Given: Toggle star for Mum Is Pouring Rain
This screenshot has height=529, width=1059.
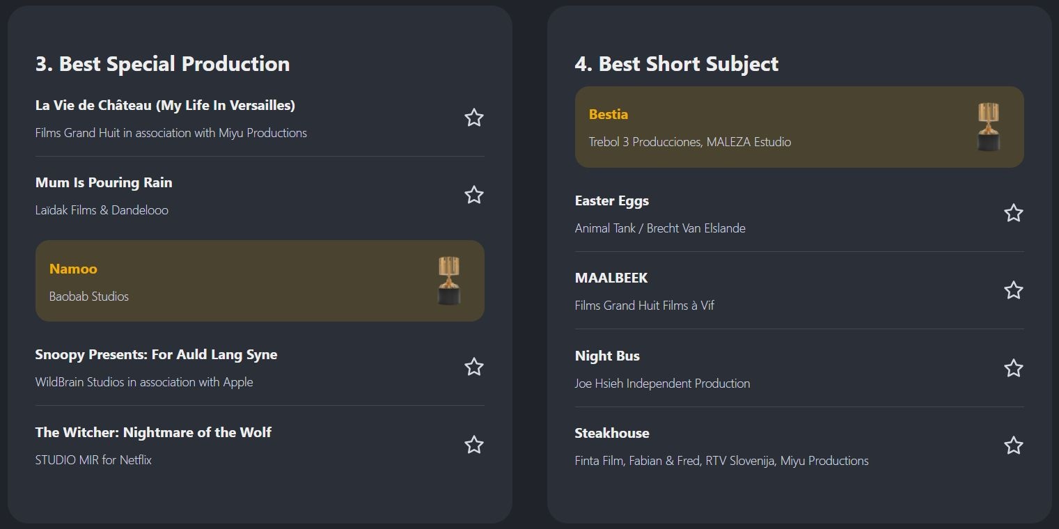Looking at the screenshot, I should [x=473, y=195].
